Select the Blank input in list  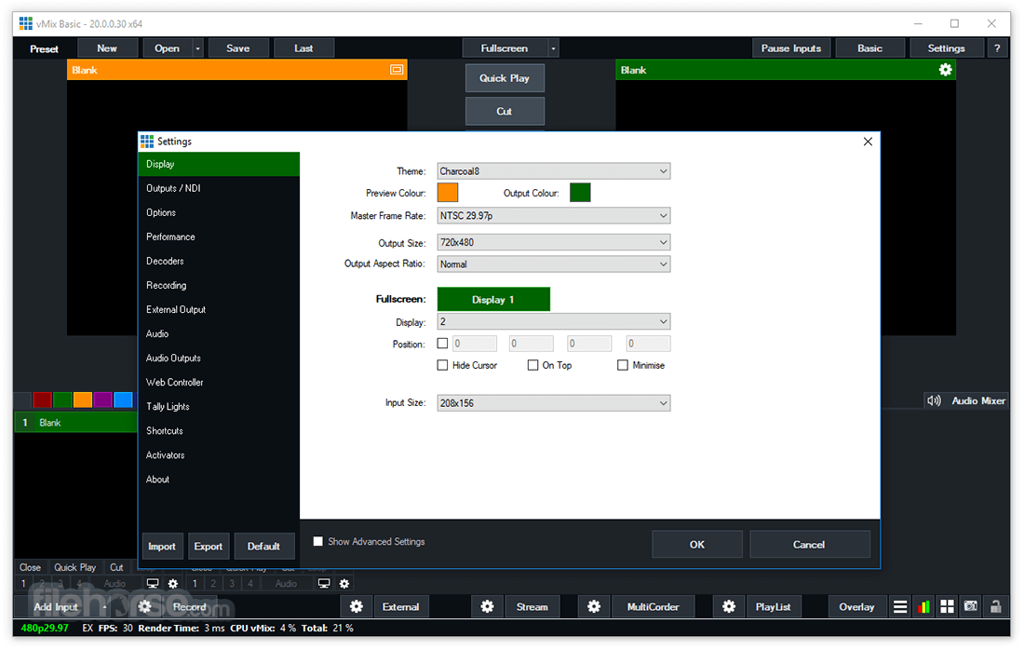(75, 423)
